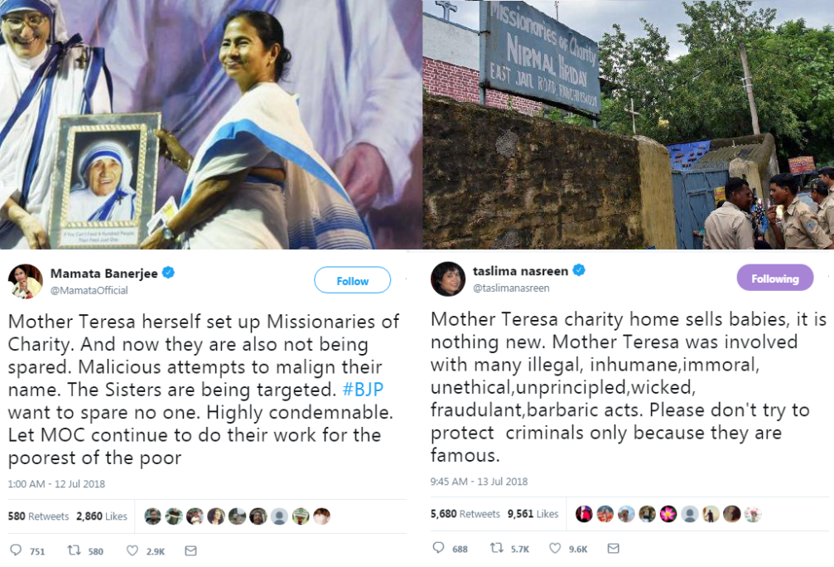Like taslima nasreen's tweet
This screenshot has width=834, height=567.
click(556, 548)
